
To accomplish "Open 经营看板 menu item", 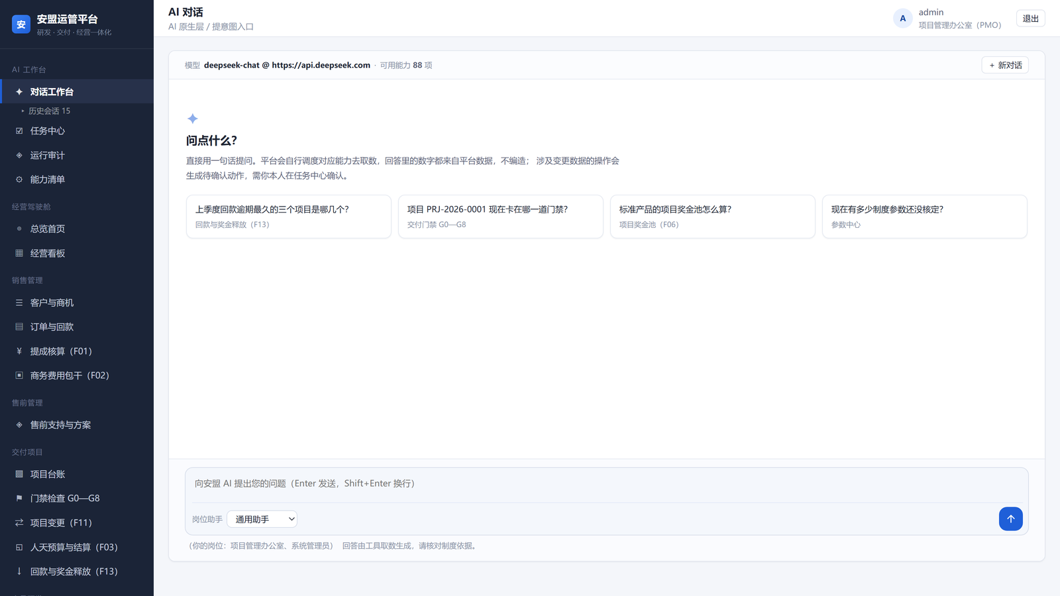I will click(x=77, y=253).
